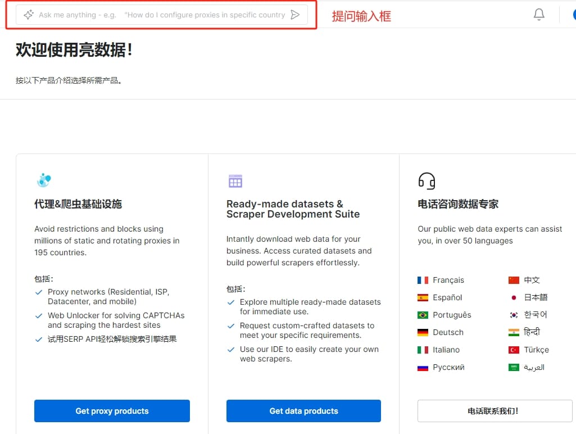The height and width of the screenshot is (434, 576).
Task: Click checkmark beside Explore multiple datasets item
Action: coord(231,302)
